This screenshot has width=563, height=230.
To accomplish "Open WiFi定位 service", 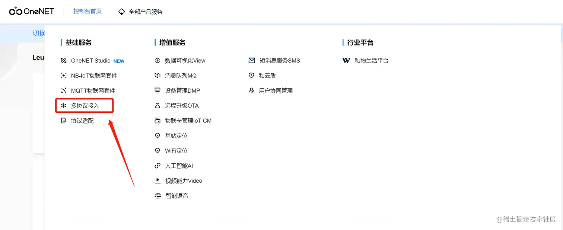I will tap(176, 151).
